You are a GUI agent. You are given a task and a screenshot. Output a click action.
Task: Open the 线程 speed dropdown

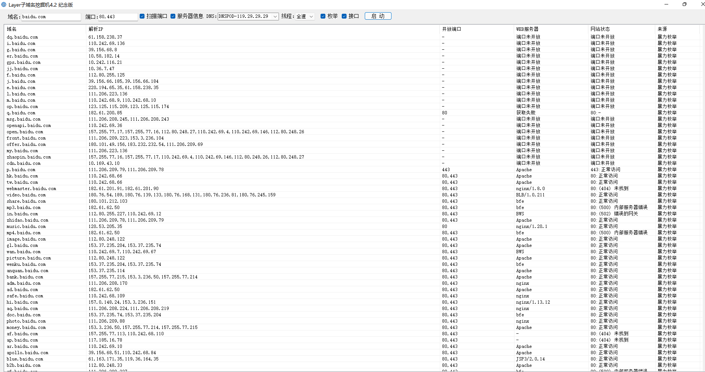pos(305,16)
